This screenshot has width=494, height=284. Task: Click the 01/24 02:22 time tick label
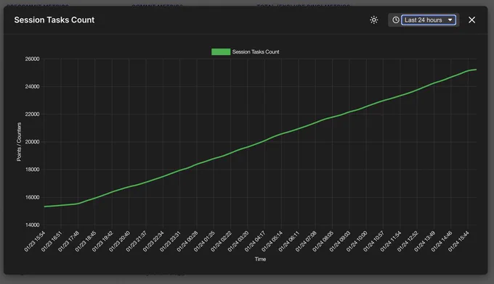[x=222, y=241]
